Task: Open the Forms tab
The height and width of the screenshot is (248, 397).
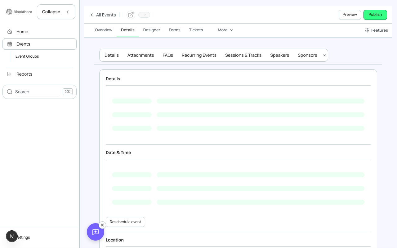Action: click(x=175, y=30)
